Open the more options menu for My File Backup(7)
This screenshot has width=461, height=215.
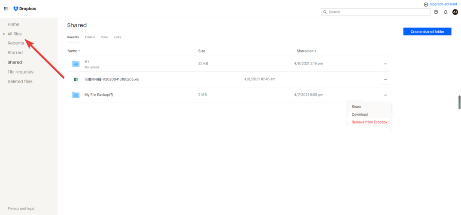(x=385, y=95)
